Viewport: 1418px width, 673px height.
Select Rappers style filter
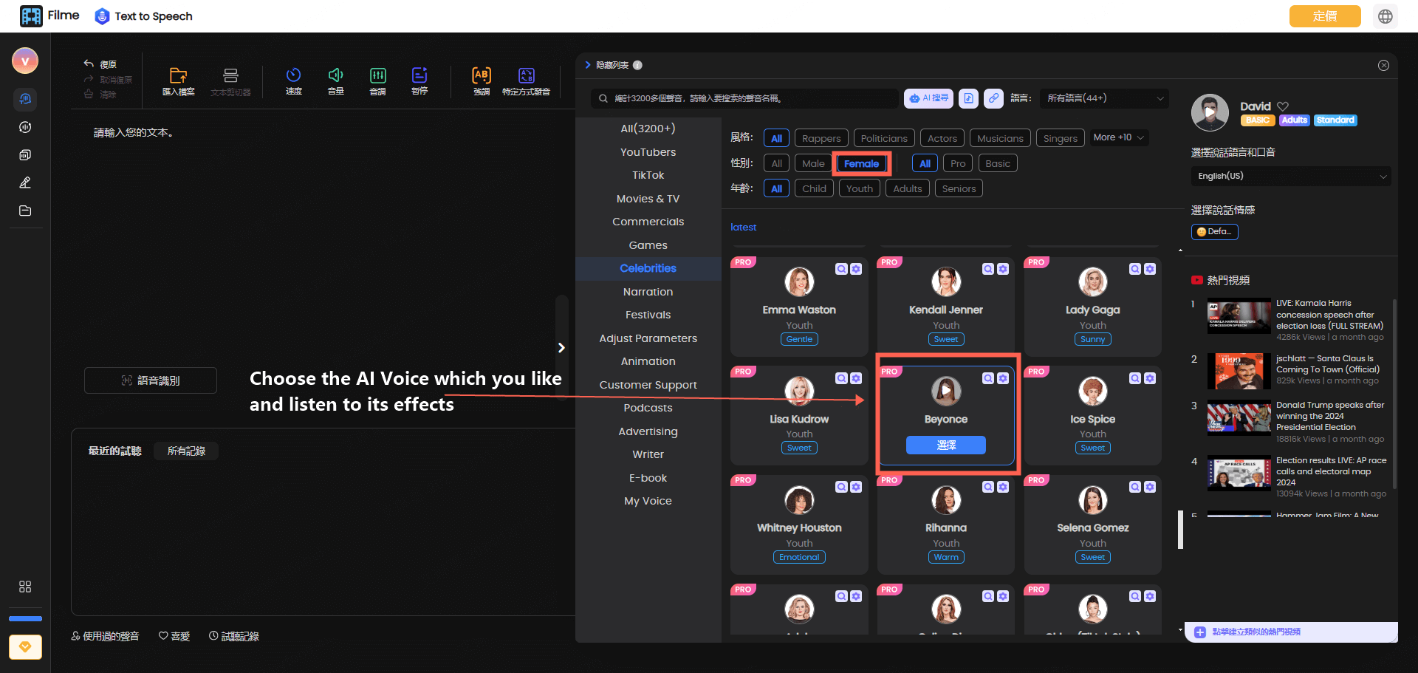(x=821, y=138)
